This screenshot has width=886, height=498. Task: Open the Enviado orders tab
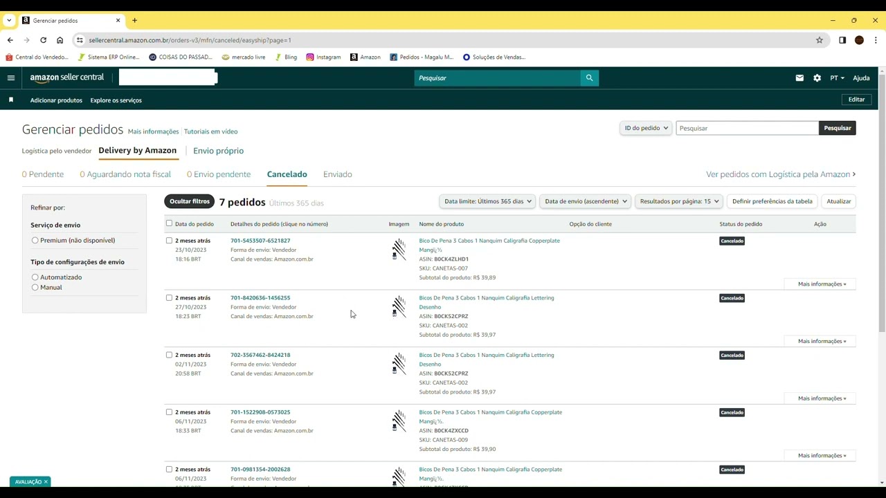tap(338, 174)
